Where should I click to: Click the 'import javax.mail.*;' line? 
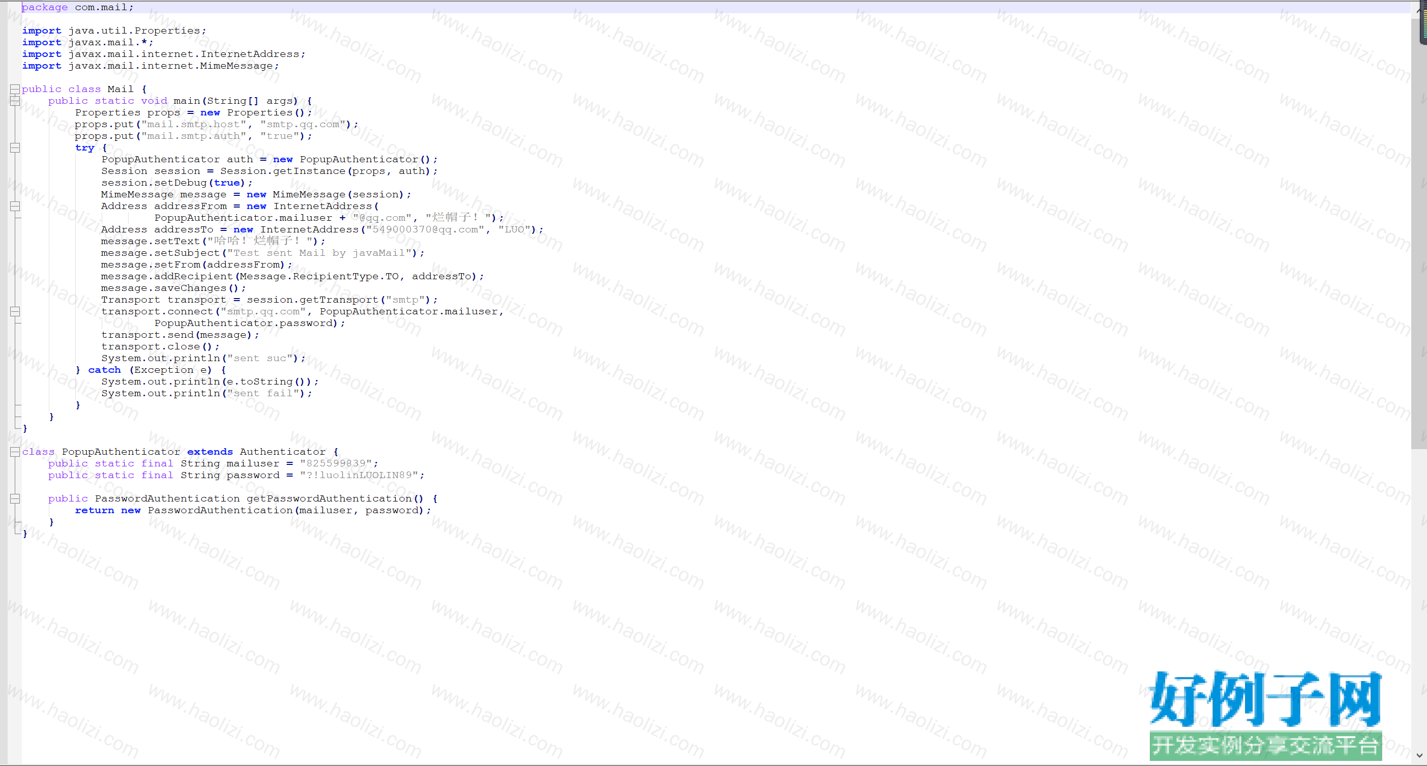pyautogui.click(x=87, y=42)
